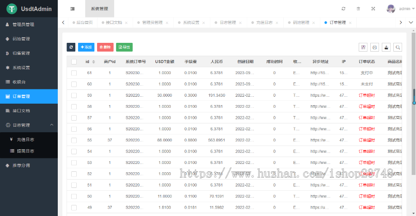This screenshot has height=216, width=416.
Task: Select 订单管理 in the sidebar
Action: [29, 97]
